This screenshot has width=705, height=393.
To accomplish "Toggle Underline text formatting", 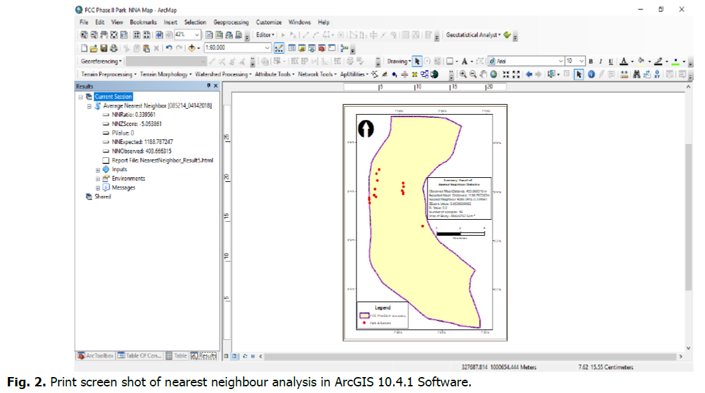I will pos(610,61).
